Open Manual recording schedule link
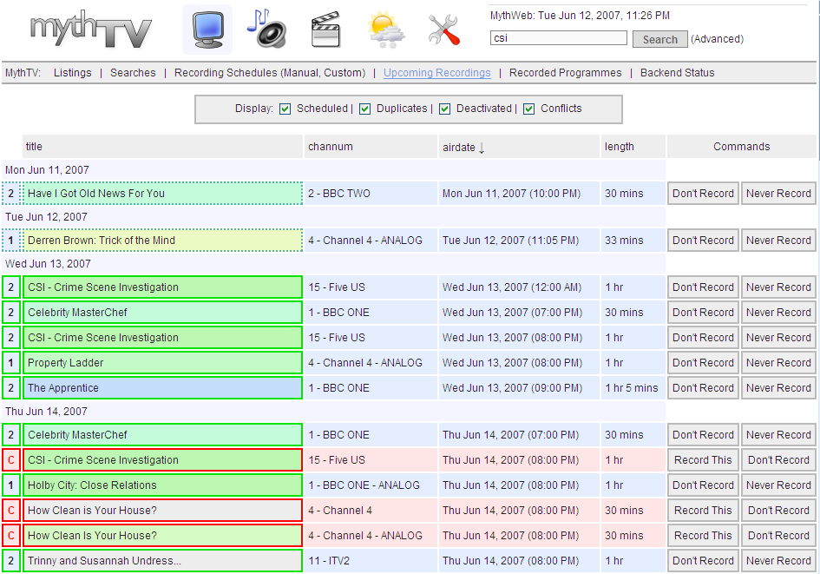The height and width of the screenshot is (574, 820). [299, 73]
